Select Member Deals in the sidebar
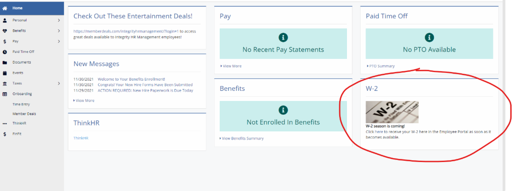 (24, 114)
